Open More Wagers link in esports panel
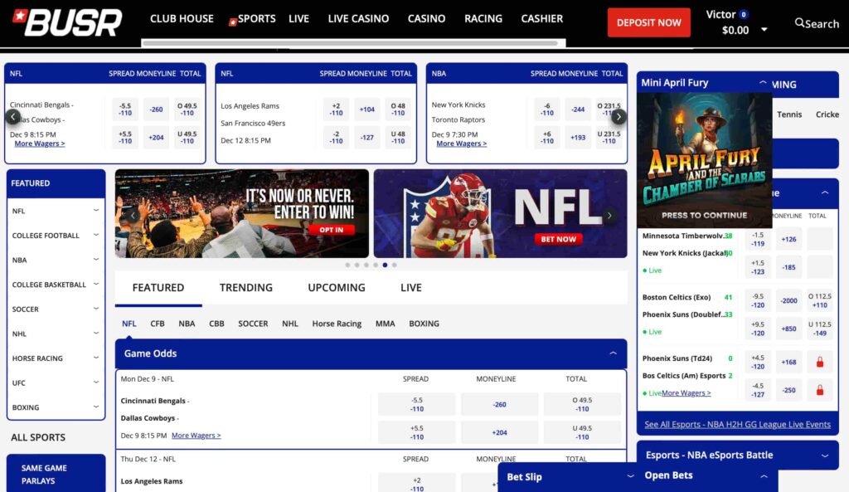The image size is (849, 492). (x=686, y=392)
